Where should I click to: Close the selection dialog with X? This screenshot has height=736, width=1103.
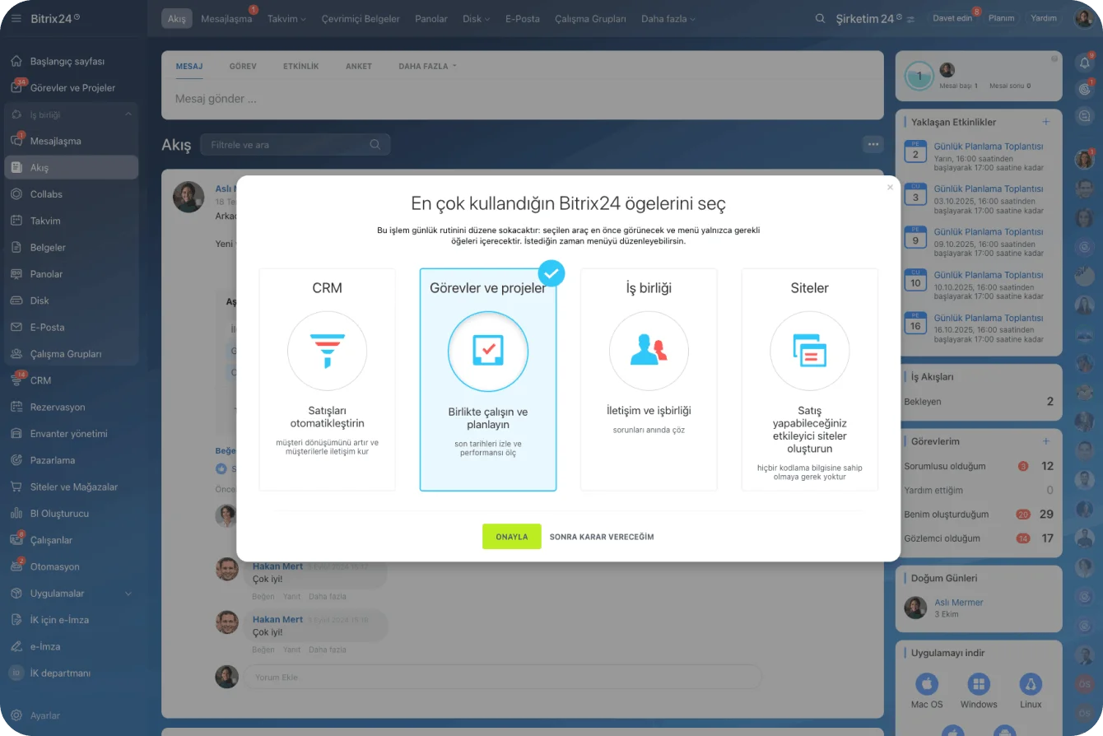(x=890, y=188)
